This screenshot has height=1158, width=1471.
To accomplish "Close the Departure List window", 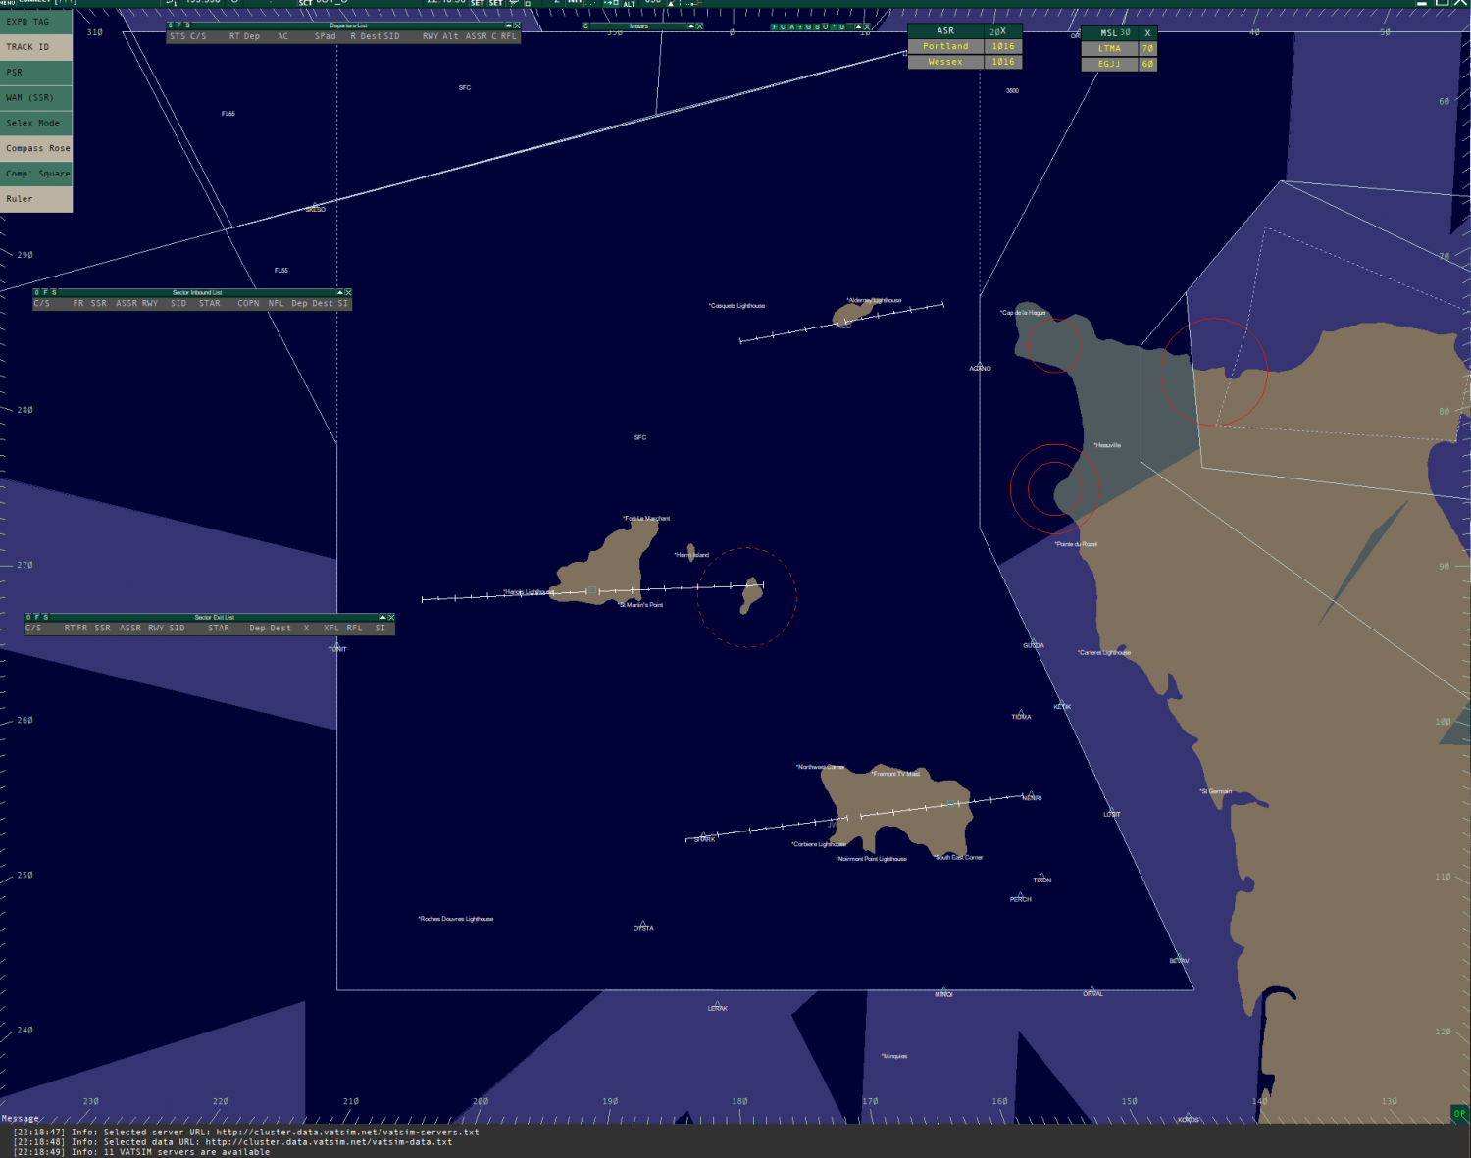I will 517,25.
